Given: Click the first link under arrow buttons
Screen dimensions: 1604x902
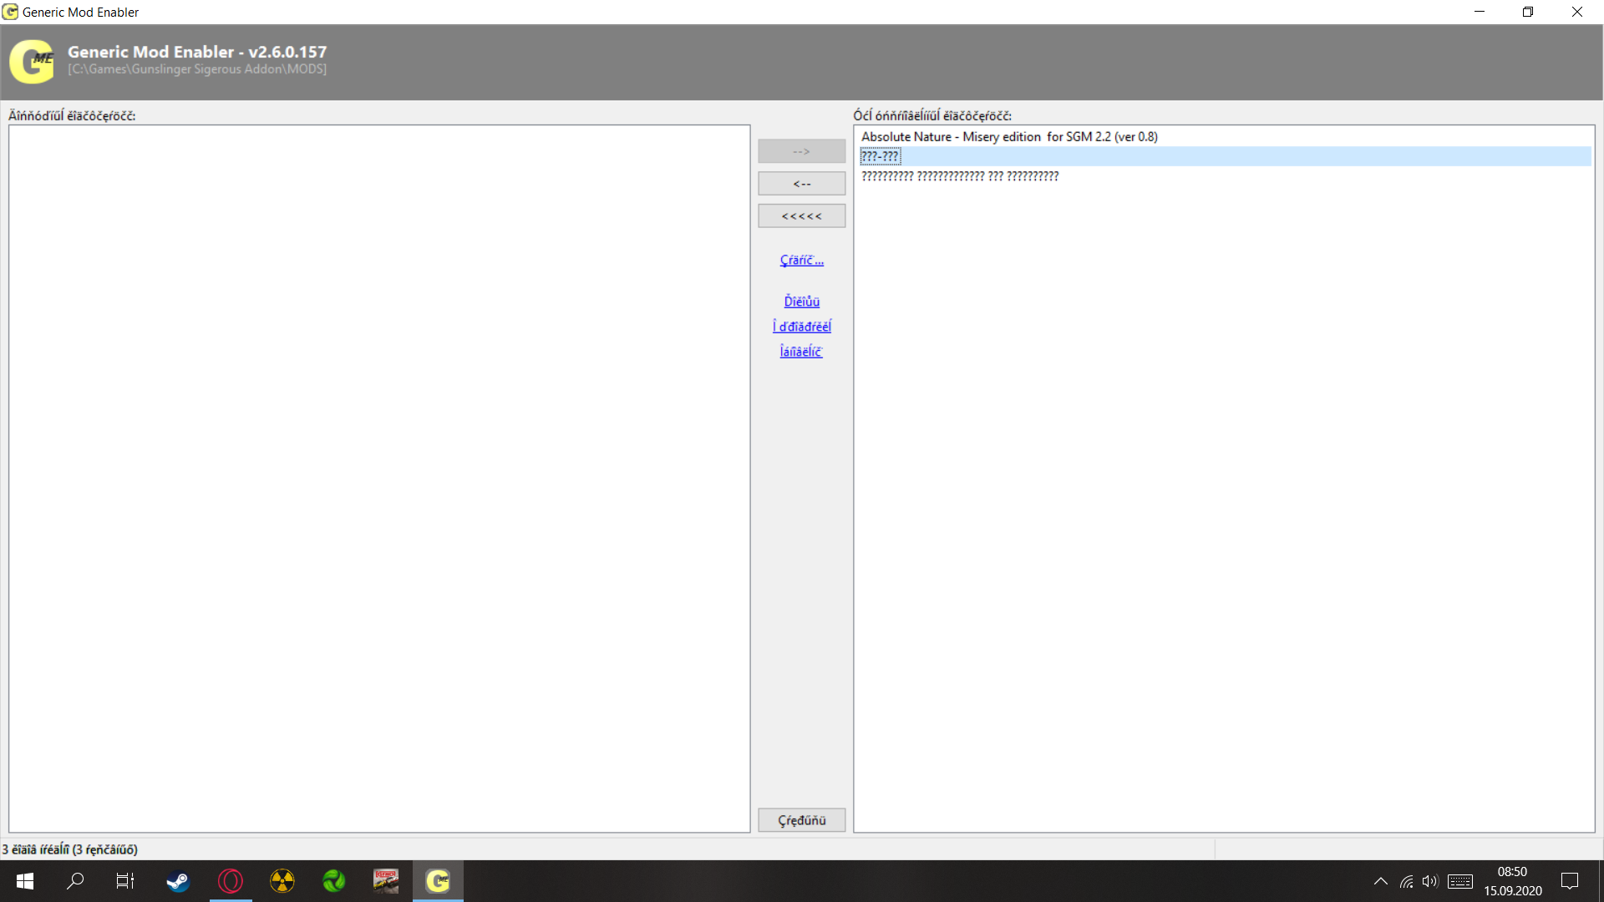Looking at the screenshot, I should pos(801,261).
